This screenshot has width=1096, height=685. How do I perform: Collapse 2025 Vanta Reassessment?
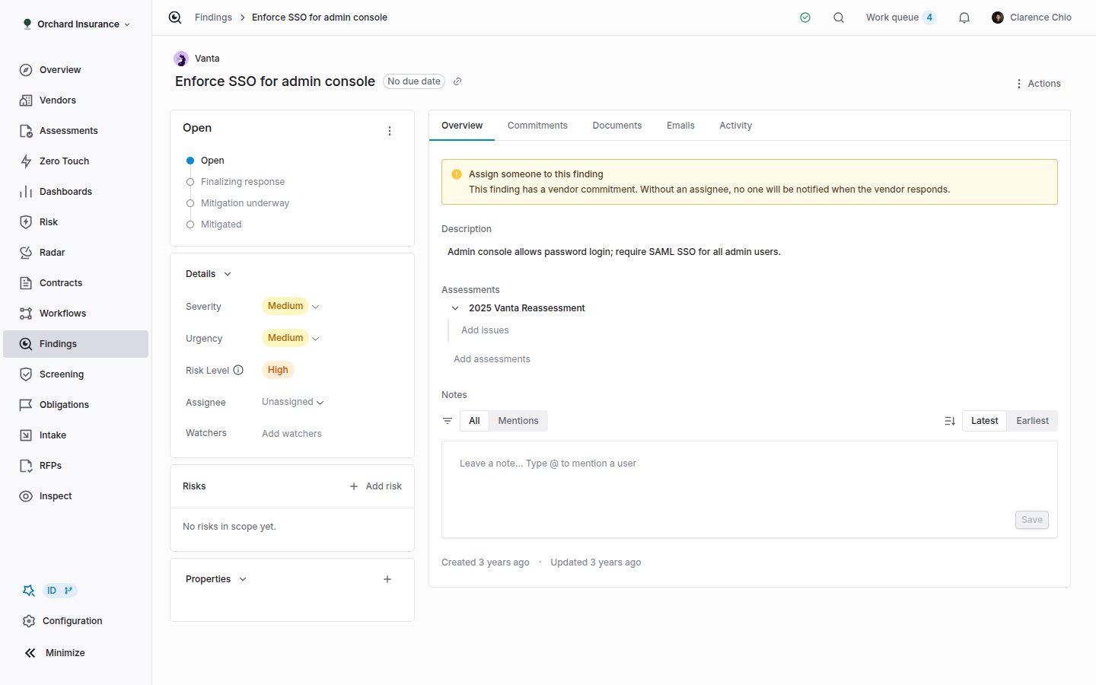455,308
